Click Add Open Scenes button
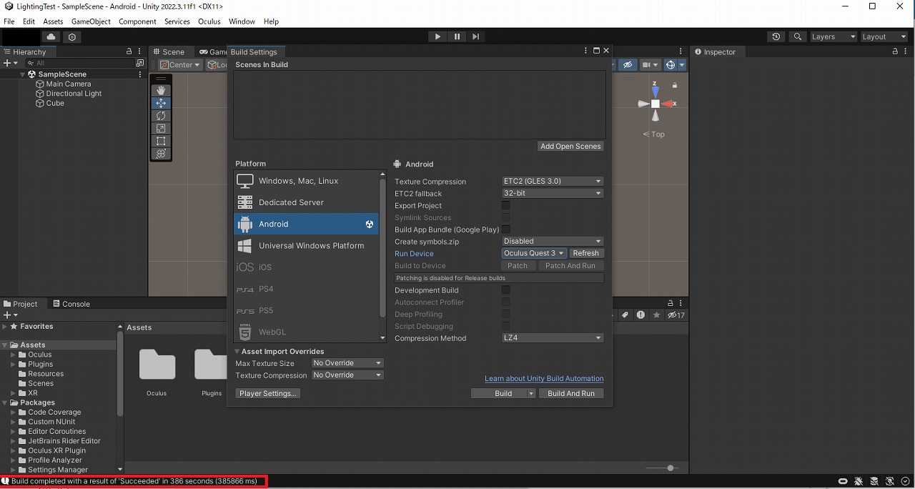 [570, 146]
